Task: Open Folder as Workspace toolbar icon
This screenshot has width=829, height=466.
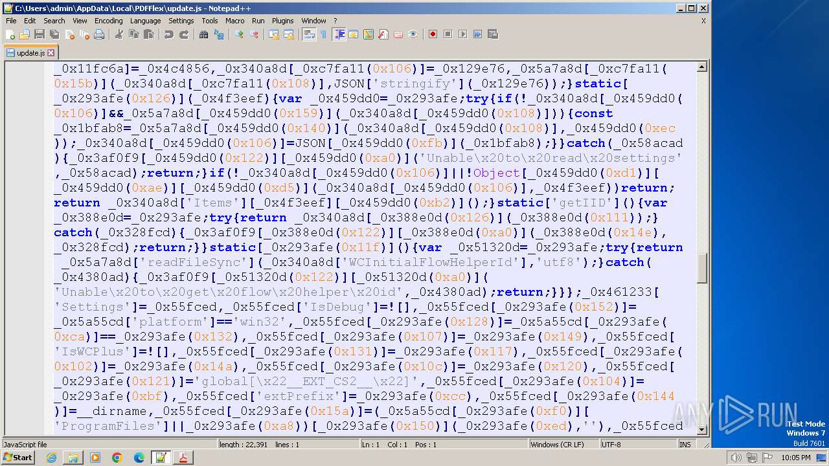Action: (x=398, y=34)
